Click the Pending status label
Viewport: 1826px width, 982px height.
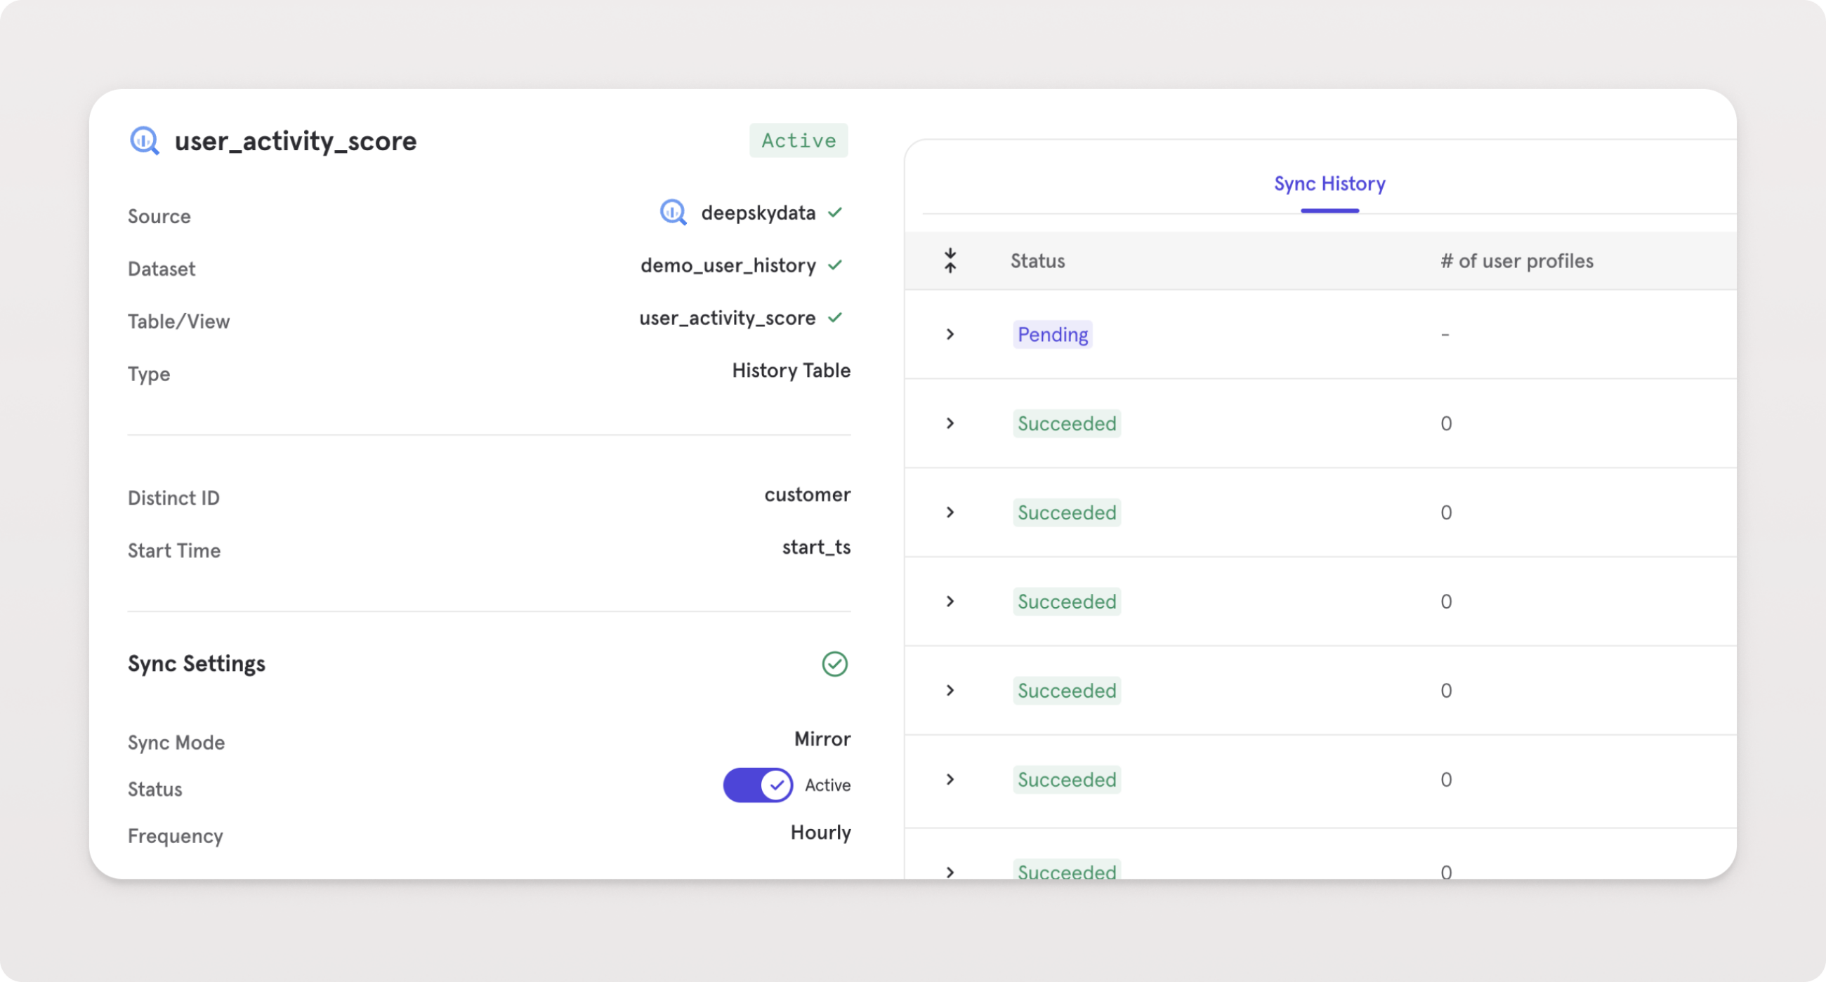pos(1052,334)
